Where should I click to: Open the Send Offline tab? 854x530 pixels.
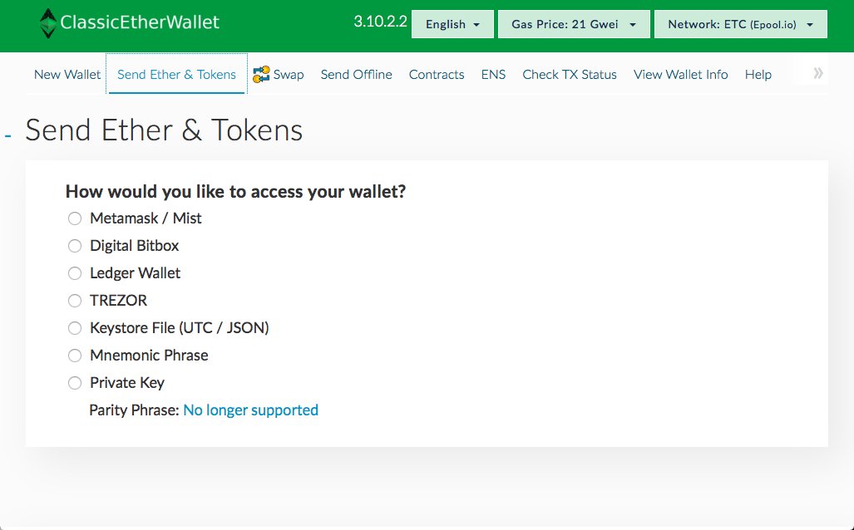[356, 74]
